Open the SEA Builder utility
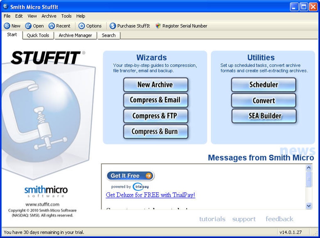 pos(264,116)
